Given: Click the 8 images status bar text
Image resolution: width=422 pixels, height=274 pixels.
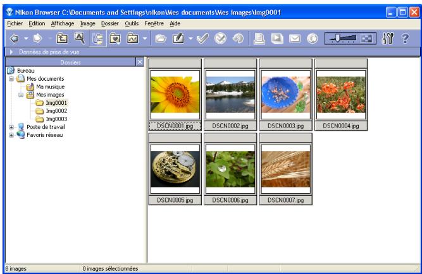Looking at the screenshot, I should pos(16,268).
